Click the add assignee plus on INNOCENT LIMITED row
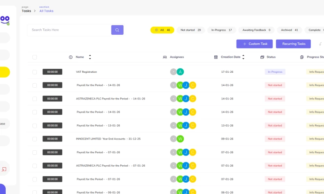 pos(173,139)
